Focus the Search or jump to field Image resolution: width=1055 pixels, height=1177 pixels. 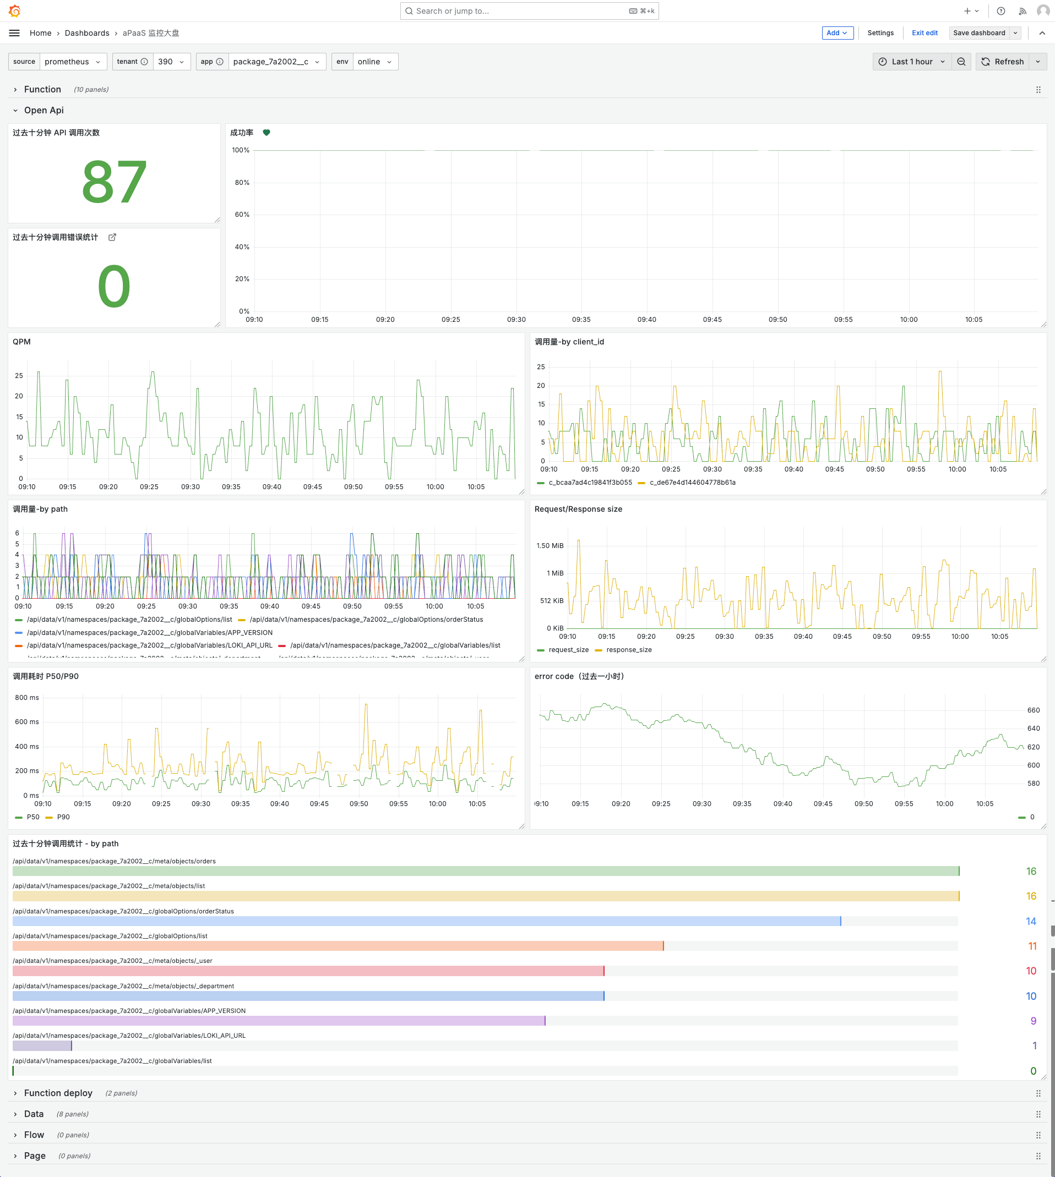click(x=529, y=11)
